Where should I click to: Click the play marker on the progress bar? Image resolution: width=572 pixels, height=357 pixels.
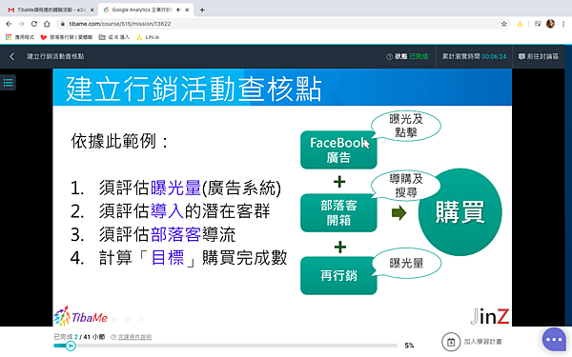[71, 346]
